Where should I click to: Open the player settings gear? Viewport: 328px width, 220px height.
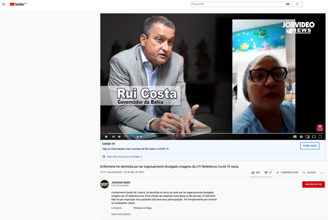(301, 137)
